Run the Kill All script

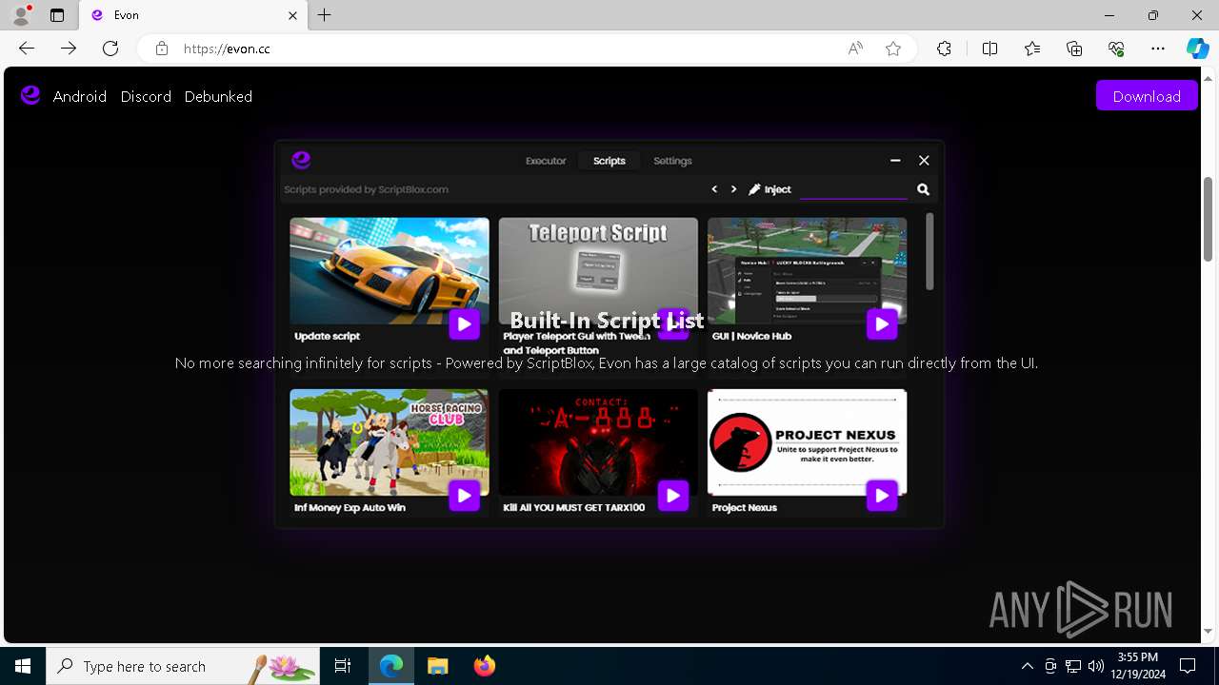point(672,496)
